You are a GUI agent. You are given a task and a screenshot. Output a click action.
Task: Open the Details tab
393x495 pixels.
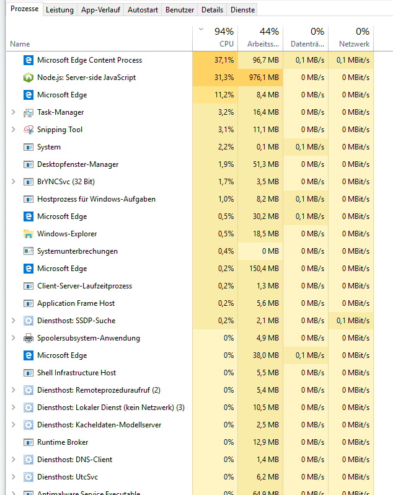point(212,10)
